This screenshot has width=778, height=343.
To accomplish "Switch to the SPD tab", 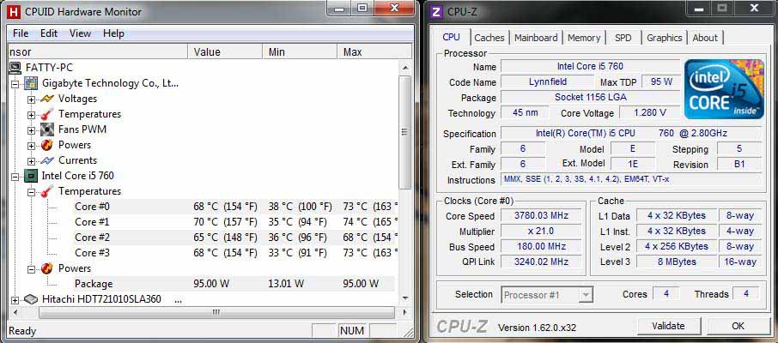I will 623,38.
